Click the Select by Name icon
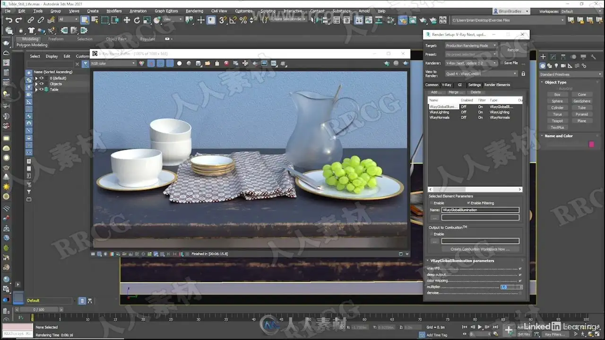 (x=95, y=20)
